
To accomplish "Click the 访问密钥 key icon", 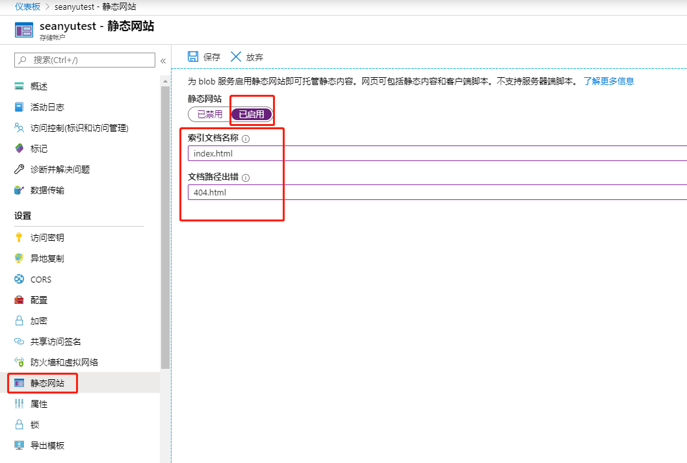I will tap(19, 237).
